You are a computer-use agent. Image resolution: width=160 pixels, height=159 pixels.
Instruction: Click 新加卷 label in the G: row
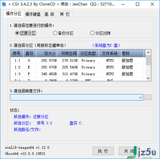click(x=127, y=60)
